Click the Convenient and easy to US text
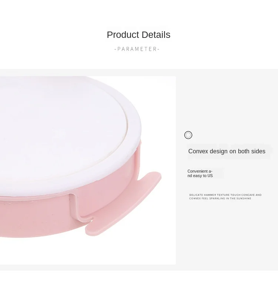 pos(200,173)
